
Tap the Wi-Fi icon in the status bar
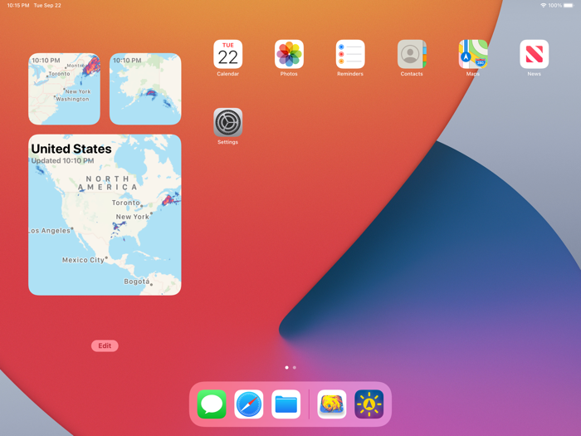[543, 5]
